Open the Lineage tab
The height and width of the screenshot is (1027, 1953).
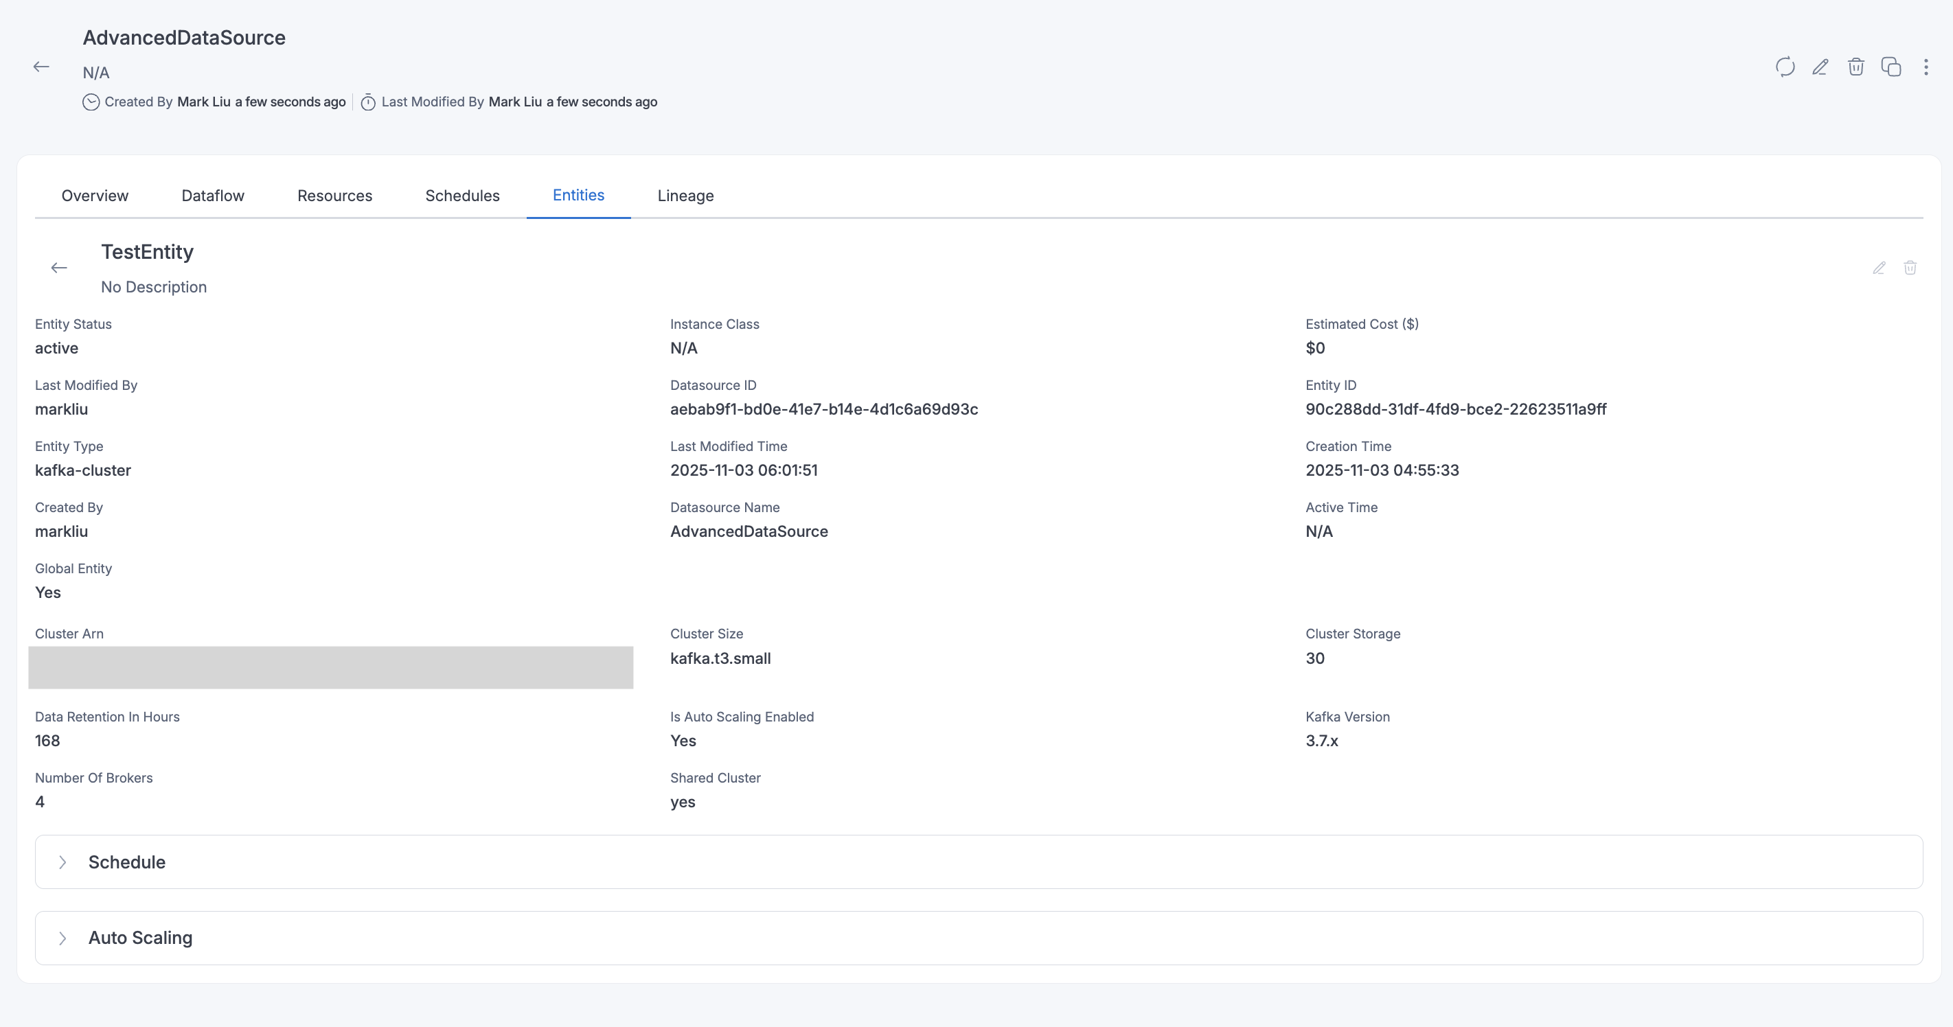point(685,196)
